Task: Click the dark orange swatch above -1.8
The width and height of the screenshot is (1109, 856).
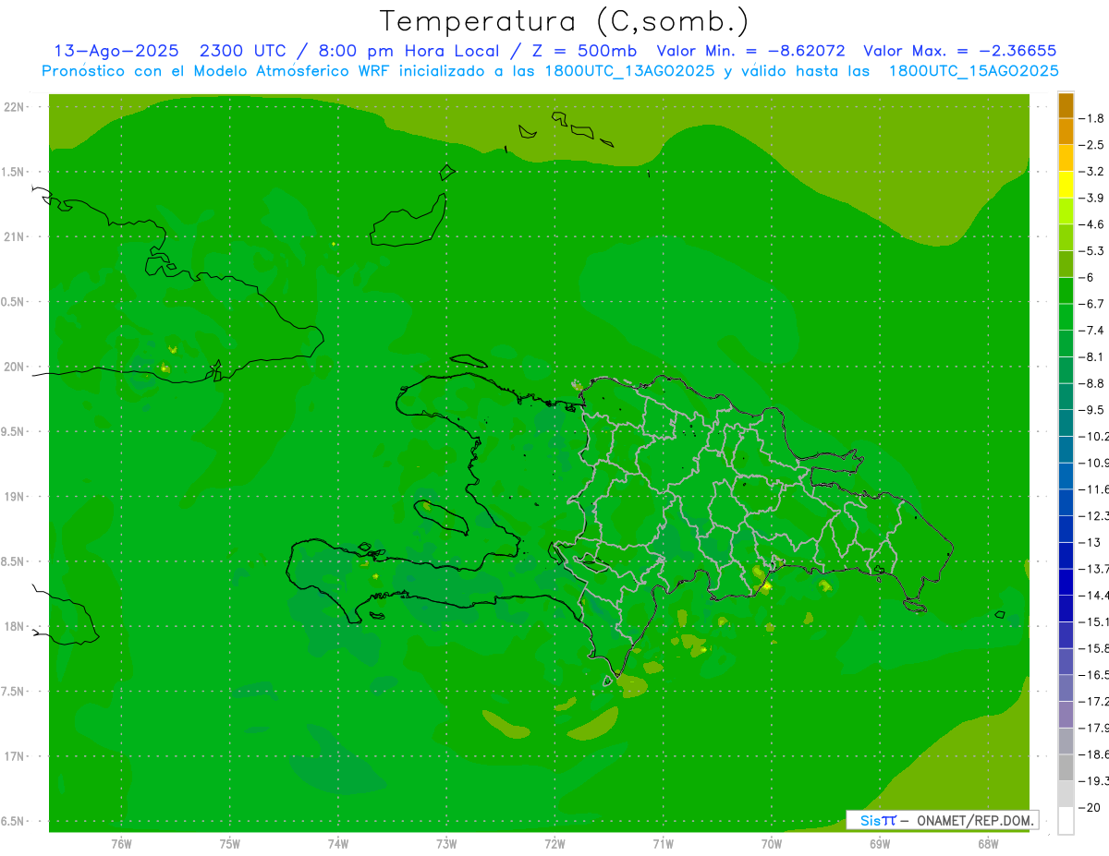Action: coord(1066,105)
